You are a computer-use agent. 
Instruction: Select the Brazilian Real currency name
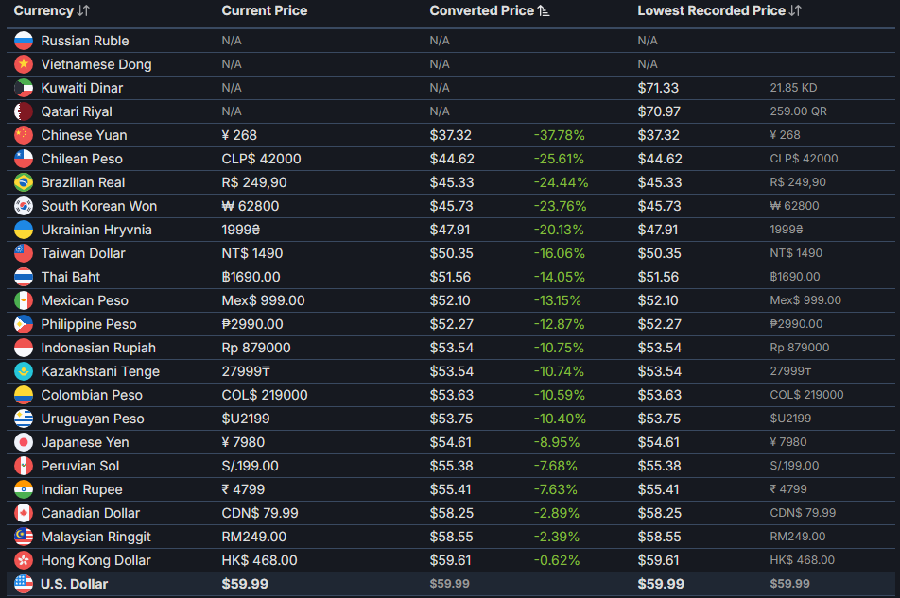(x=82, y=182)
